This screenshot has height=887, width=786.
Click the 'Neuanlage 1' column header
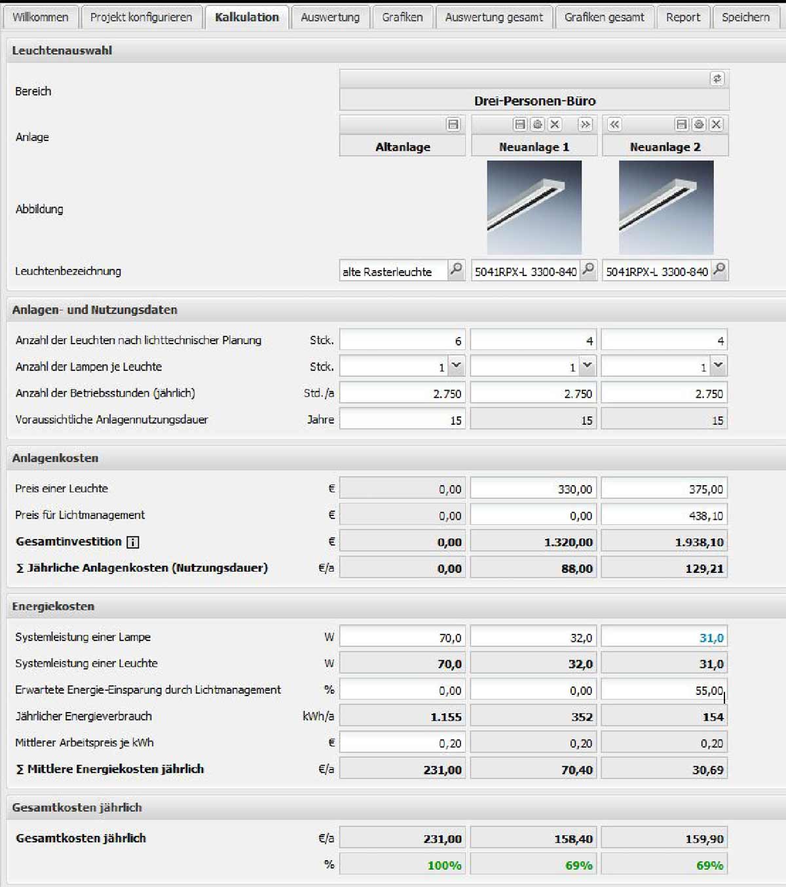(x=534, y=147)
